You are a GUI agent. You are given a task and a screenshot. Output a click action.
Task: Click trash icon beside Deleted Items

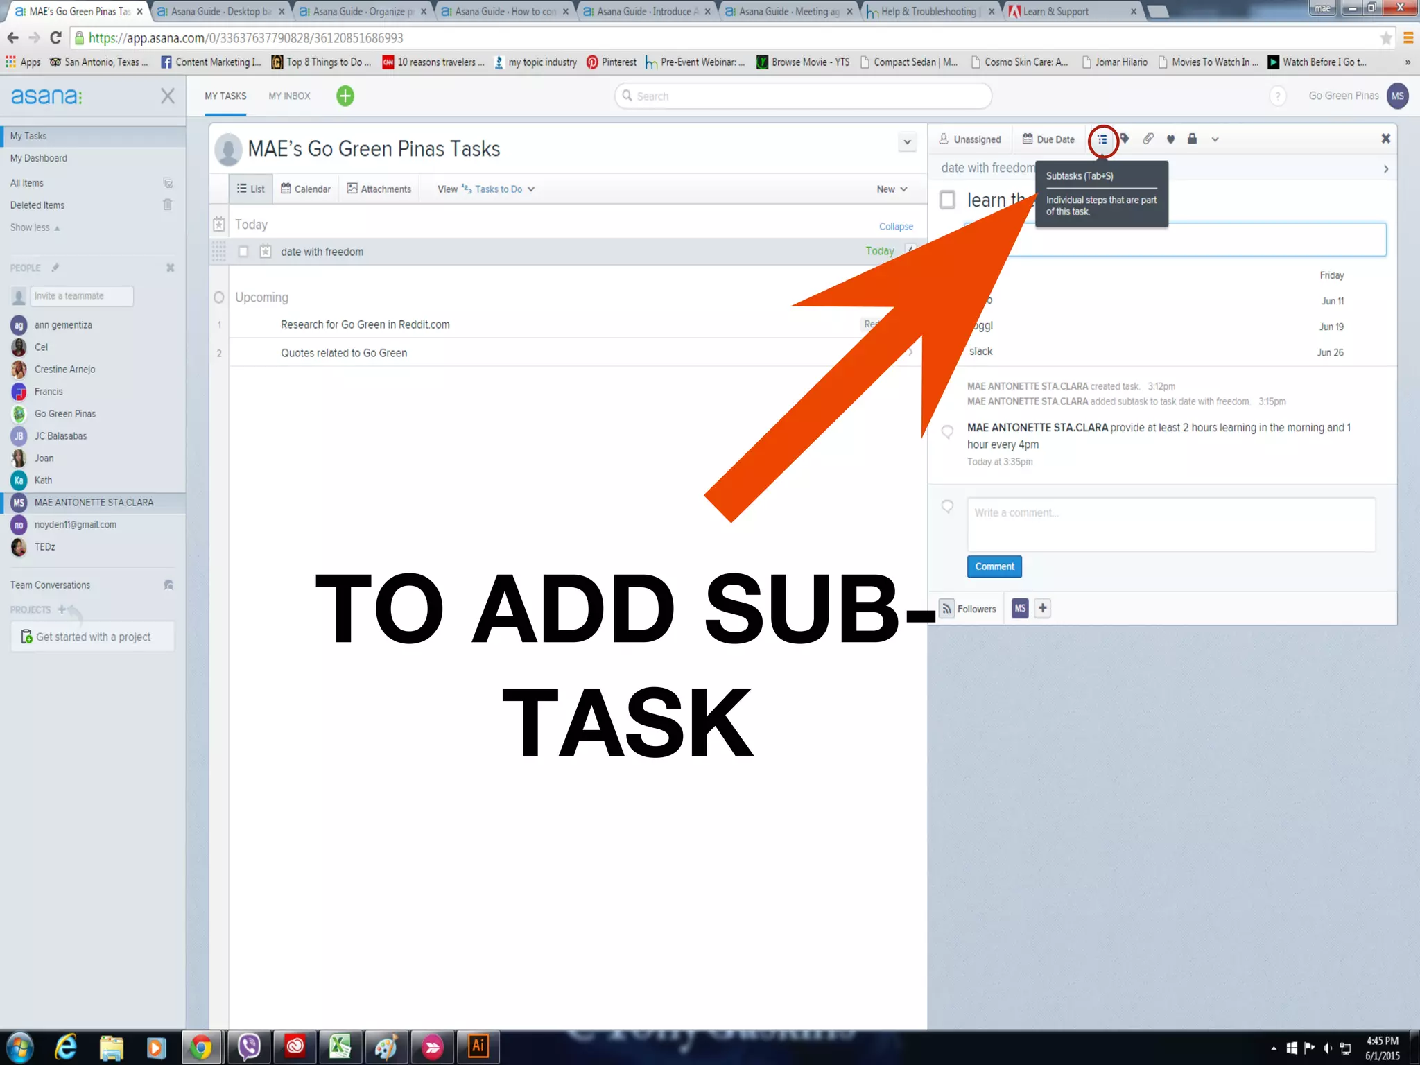(168, 205)
